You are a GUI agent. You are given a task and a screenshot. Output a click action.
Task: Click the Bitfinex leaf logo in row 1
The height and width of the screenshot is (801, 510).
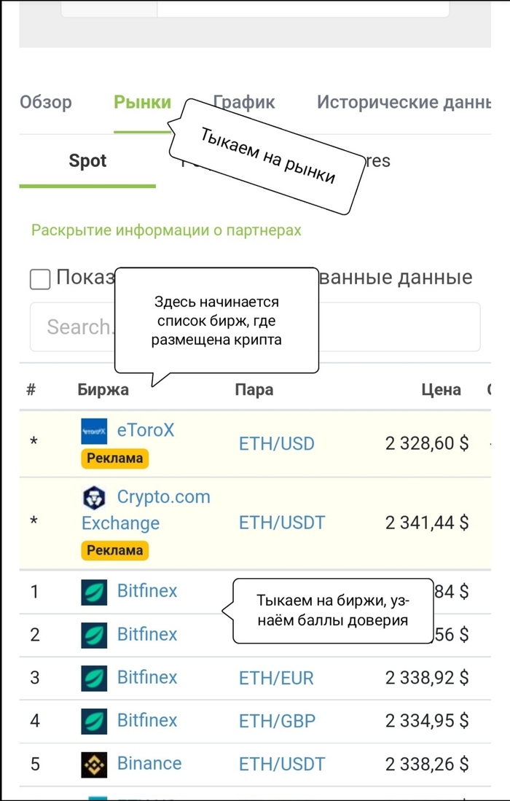tap(94, 592)
